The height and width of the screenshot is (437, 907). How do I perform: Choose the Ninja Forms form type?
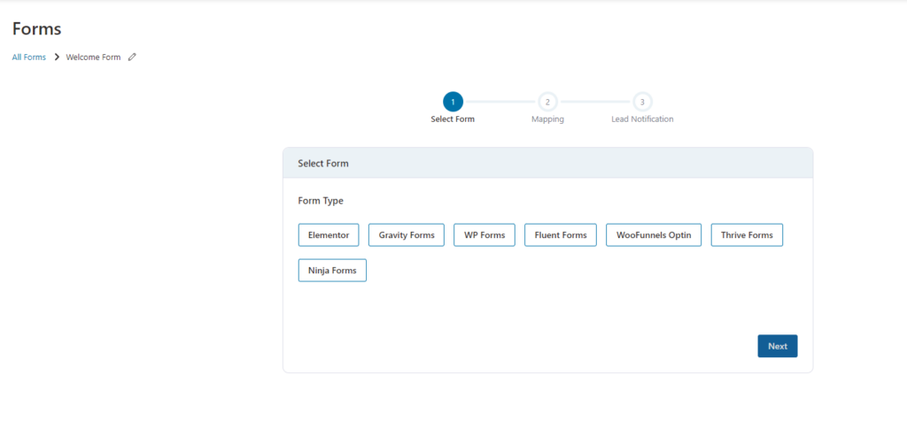(x=332, y=270)
